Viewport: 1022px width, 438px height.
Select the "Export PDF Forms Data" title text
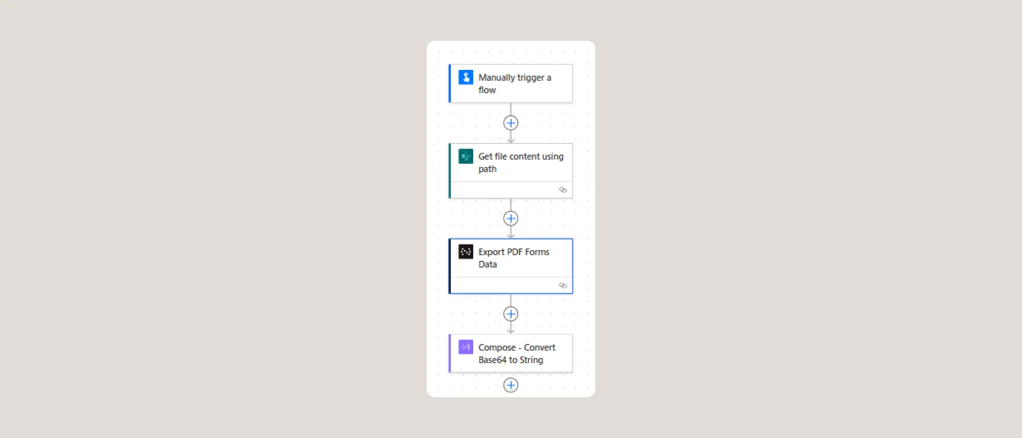[514, 258]
